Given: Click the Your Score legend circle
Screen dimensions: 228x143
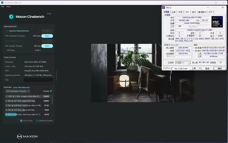Looking at the screenshot, I should click(x=21, y=121).
